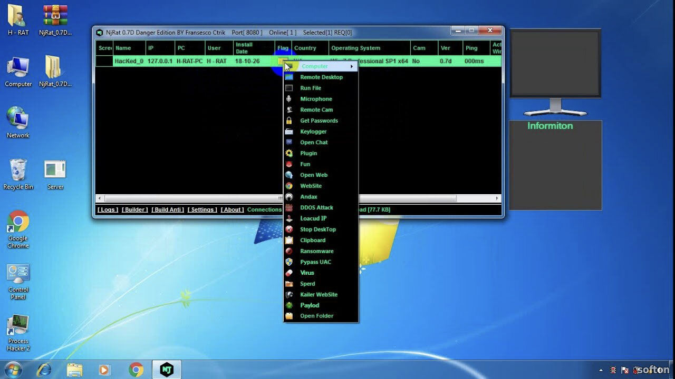The height and width of the screenshot is (379, 675).
Task: Open the Windows Start menu orb
Action: 13,370
